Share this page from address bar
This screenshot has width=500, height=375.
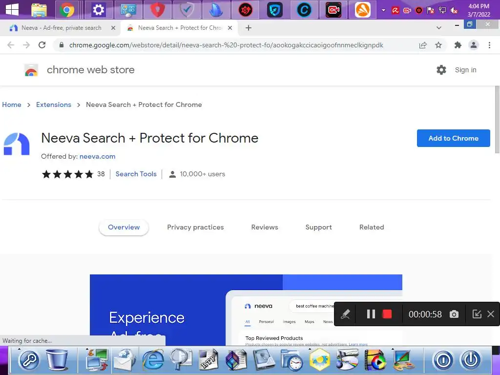pyautogui.click(x=423, y=45)
